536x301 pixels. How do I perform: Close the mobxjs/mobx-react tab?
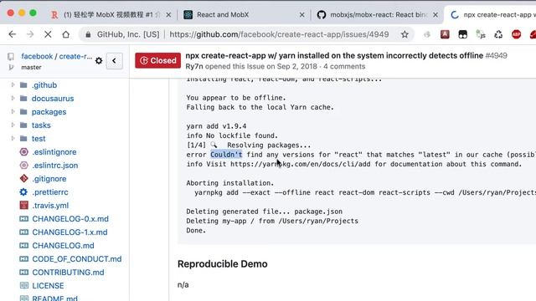pos(435,15)
